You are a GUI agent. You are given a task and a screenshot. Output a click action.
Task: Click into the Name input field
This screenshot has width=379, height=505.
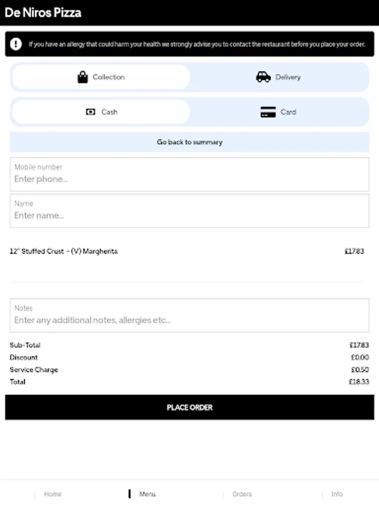[x=190, y=215]
